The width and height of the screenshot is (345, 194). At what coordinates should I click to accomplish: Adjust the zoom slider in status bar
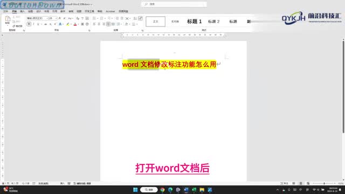click(x=324, y=183)
